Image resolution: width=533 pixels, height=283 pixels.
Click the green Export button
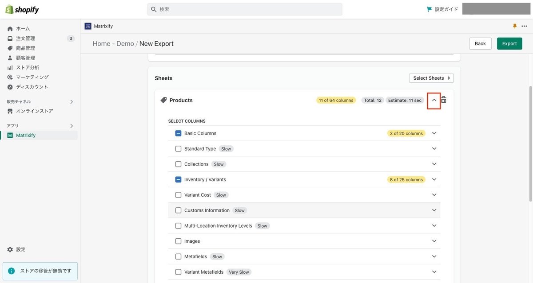pos(509,43)
